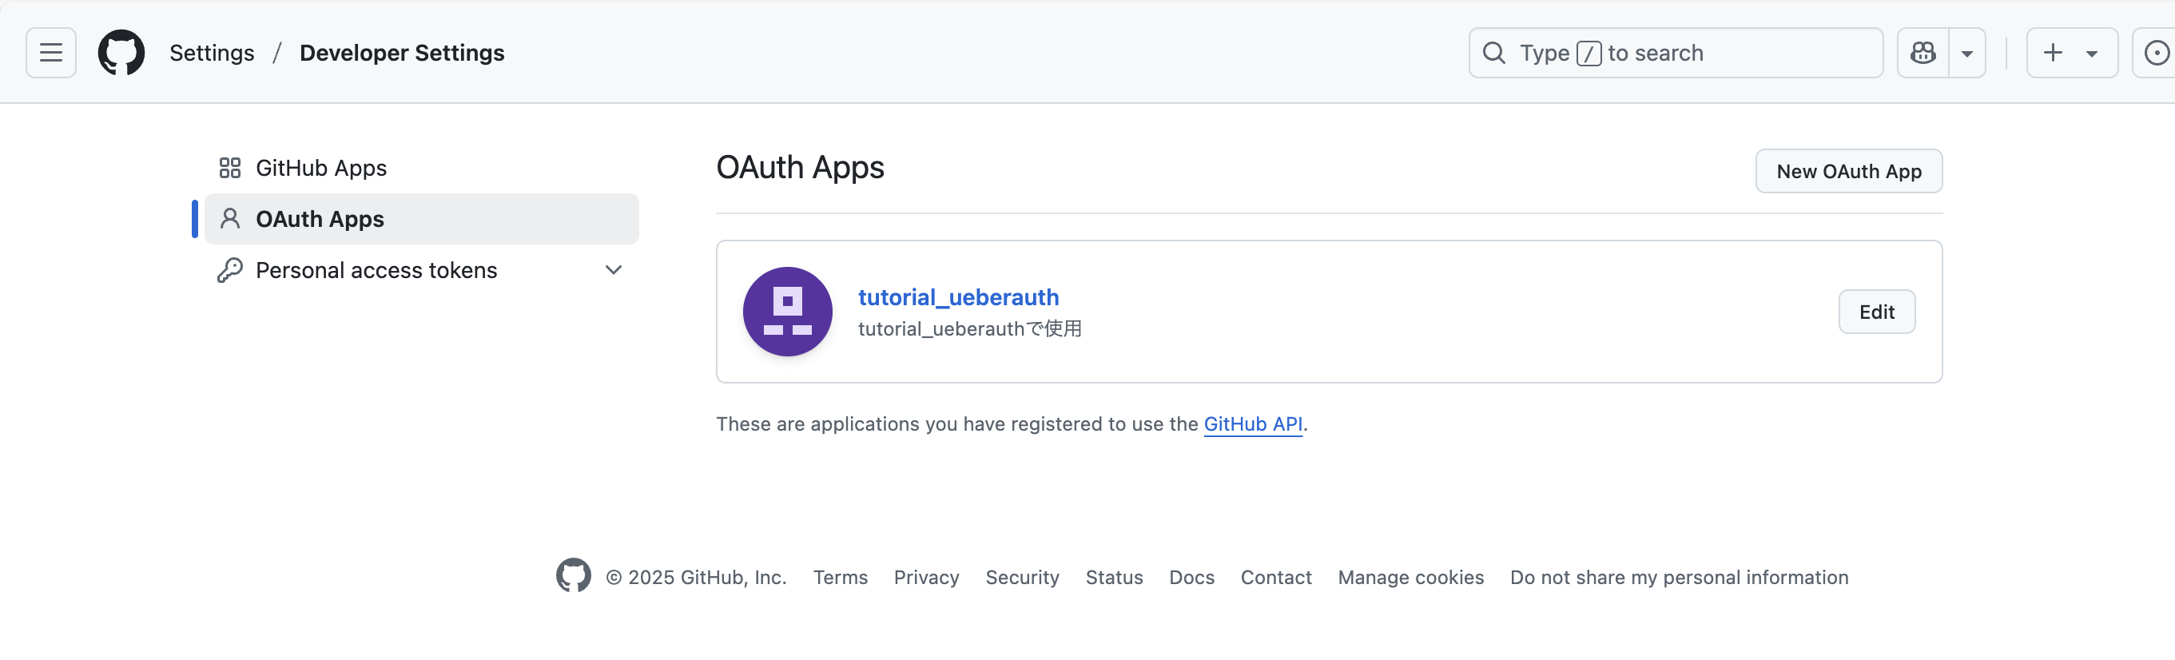2175x660 pixels.
Task: Click the slash keyboard shortcut badge in search
Action: point(1589,54)
